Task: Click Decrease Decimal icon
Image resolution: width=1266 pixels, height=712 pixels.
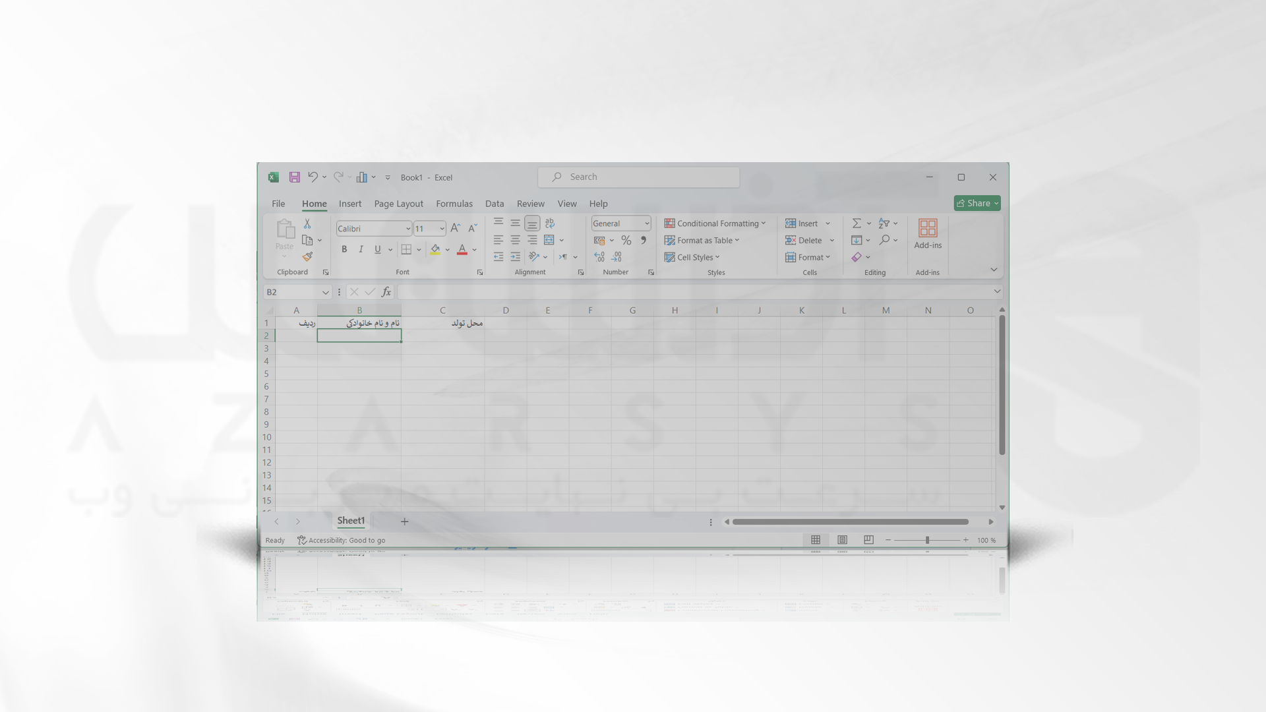Action: (617, 256)
